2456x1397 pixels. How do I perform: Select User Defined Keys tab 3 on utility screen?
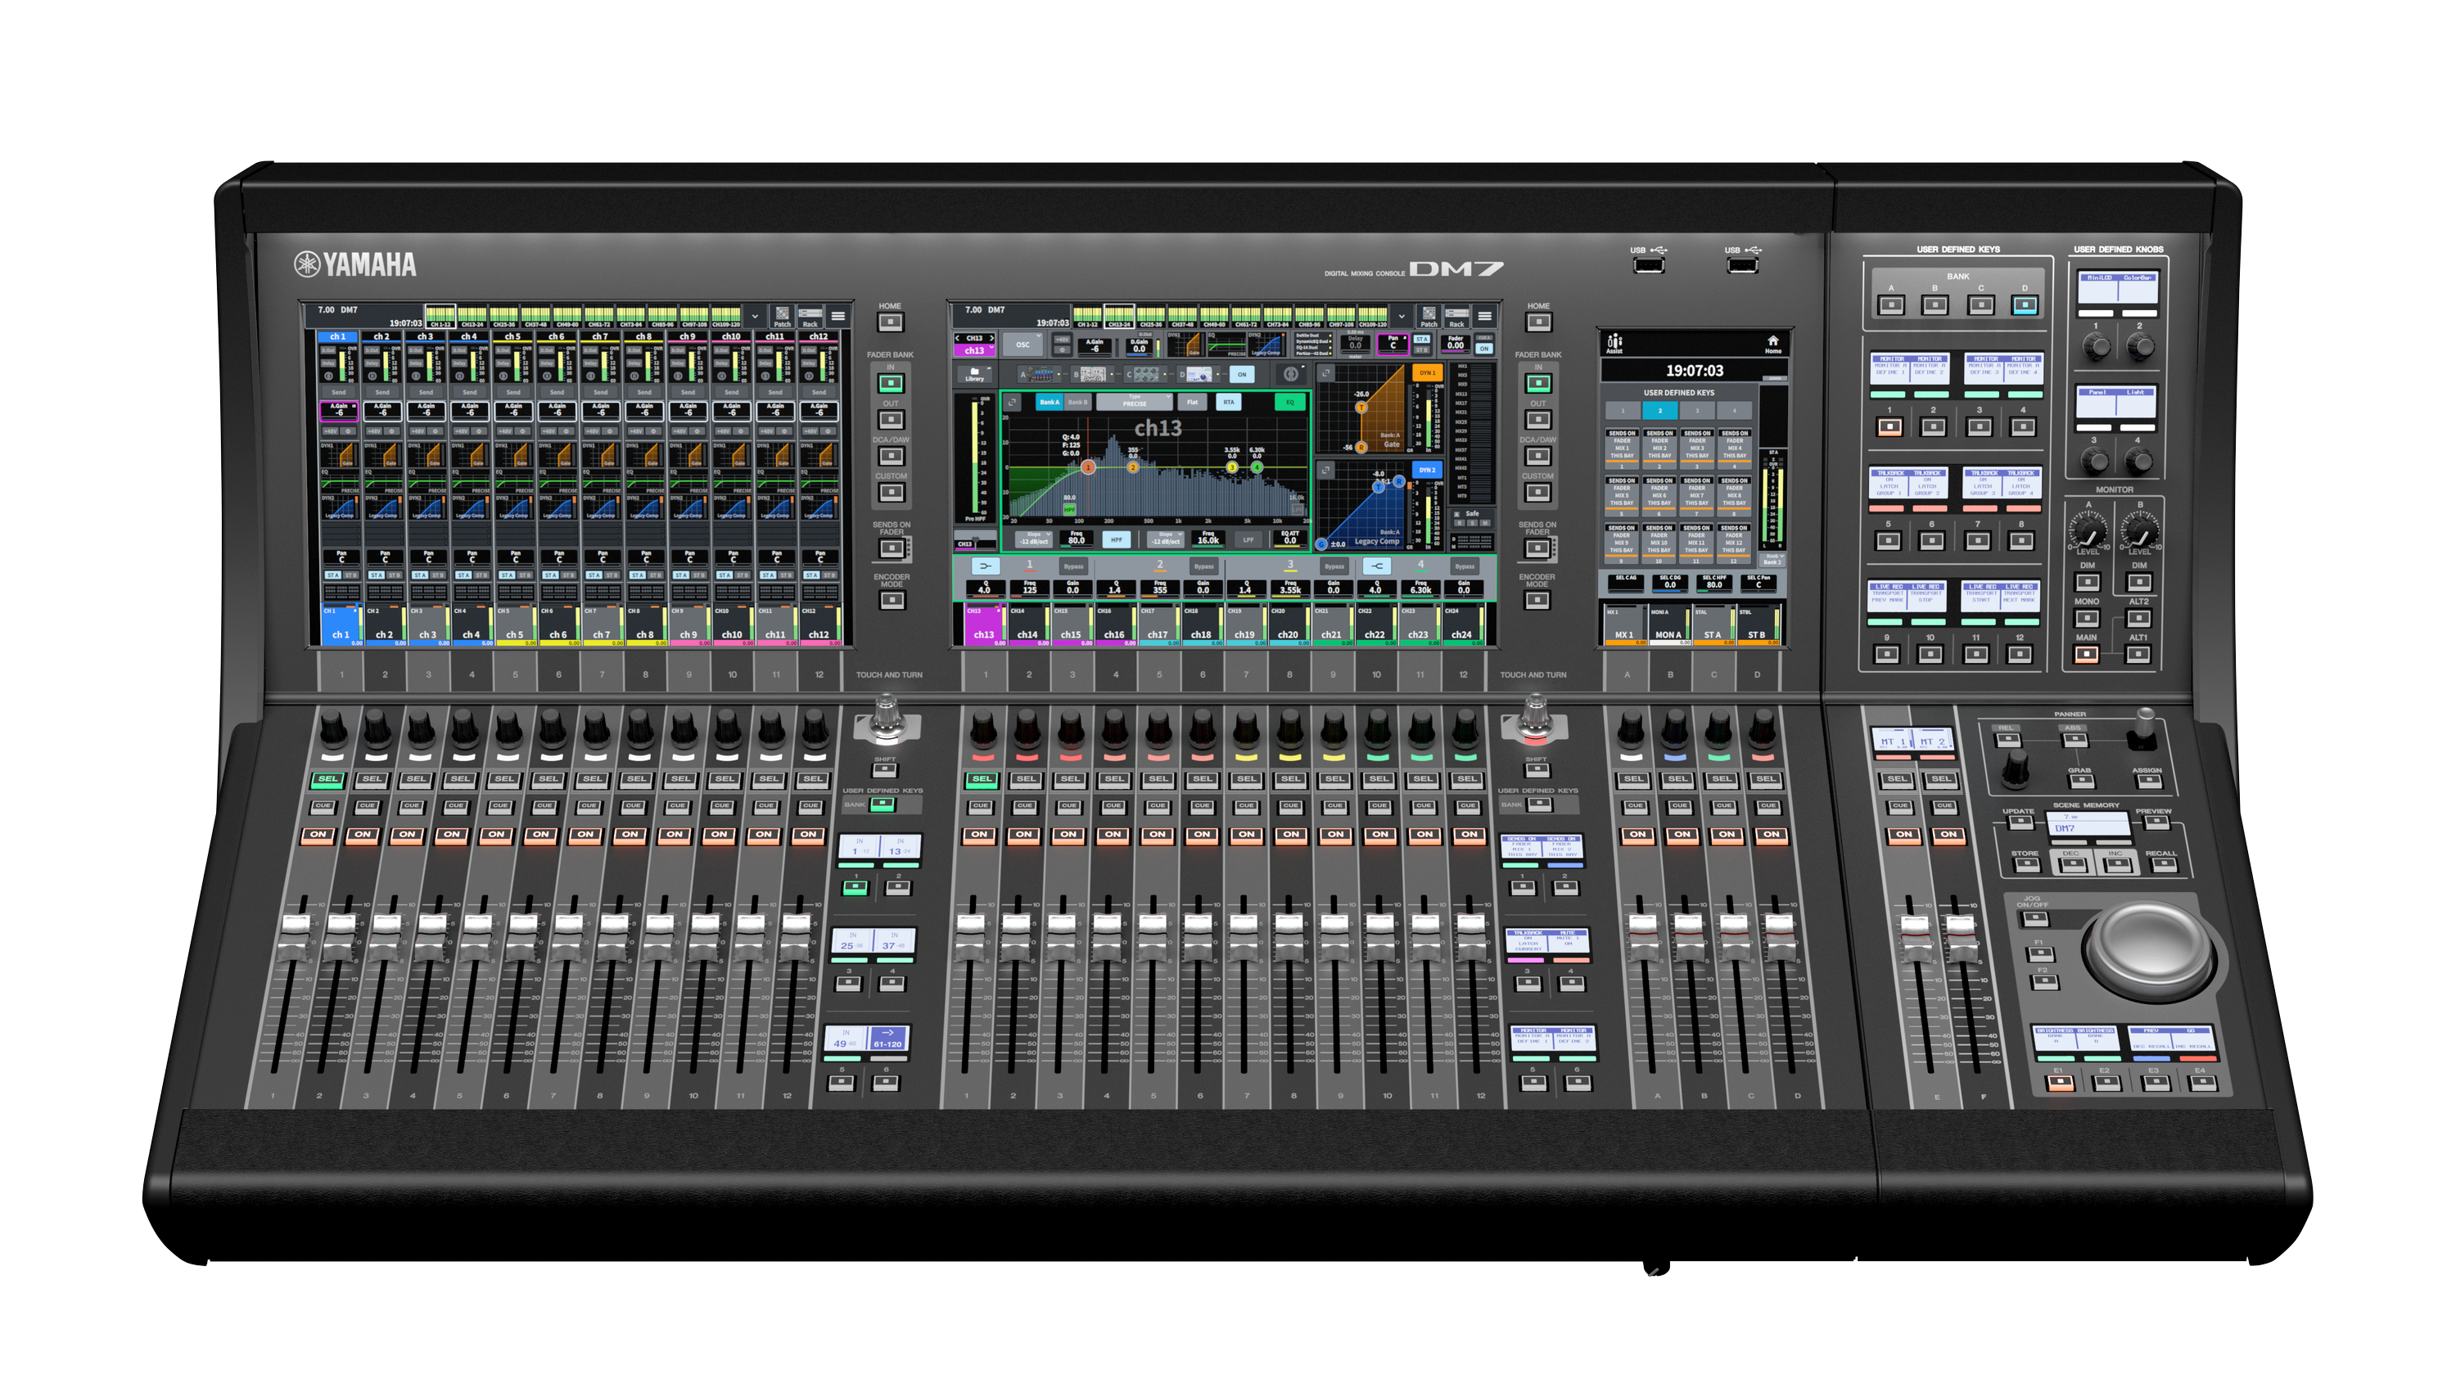pyautogui.click(x=1697, y=411)
